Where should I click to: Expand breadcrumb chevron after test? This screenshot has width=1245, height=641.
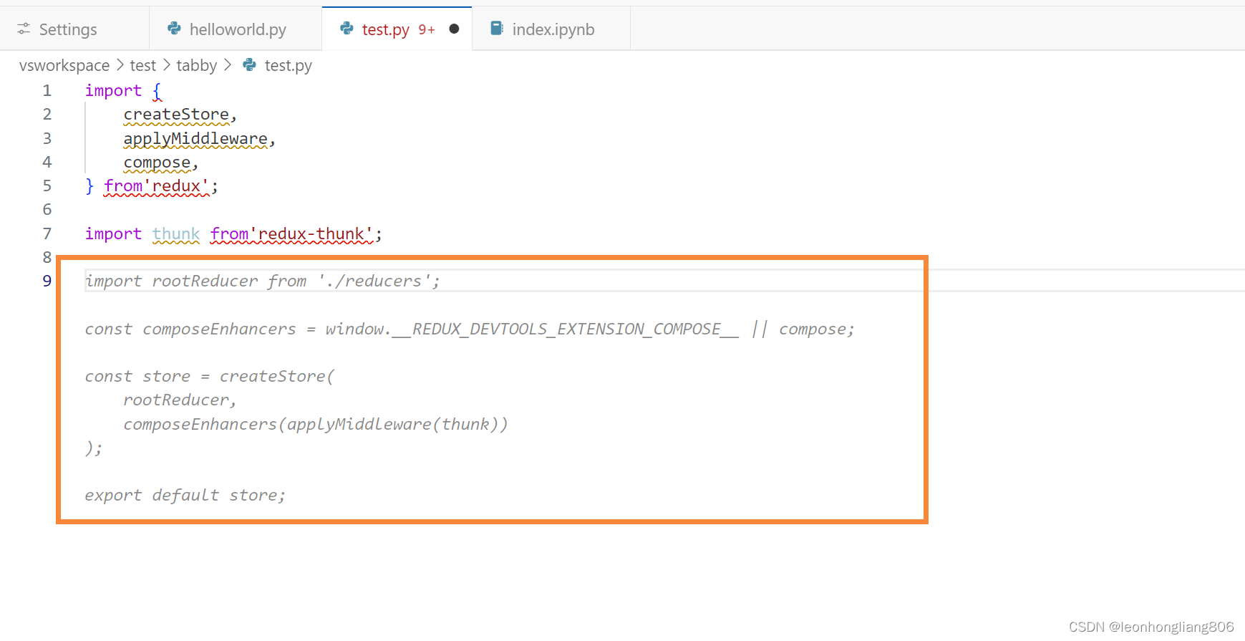(166, 65)
